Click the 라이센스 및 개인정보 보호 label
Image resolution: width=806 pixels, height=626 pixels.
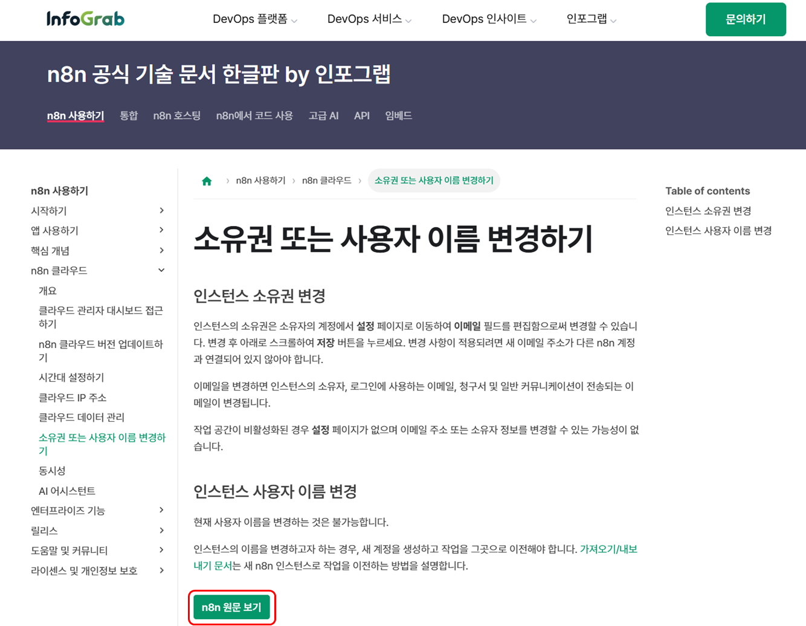(84, 570)
